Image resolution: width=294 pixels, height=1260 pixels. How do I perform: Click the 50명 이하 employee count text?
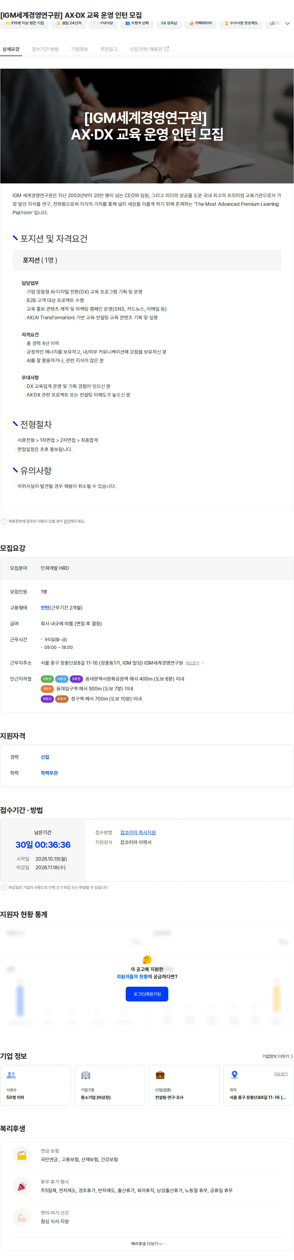(15, 1098)
